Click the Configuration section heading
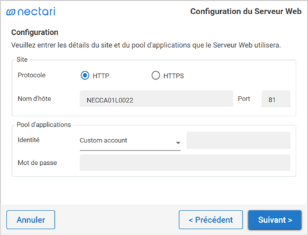Image resolution: width=308 pixels, height=235 pixels. click(x=35, y=32)
